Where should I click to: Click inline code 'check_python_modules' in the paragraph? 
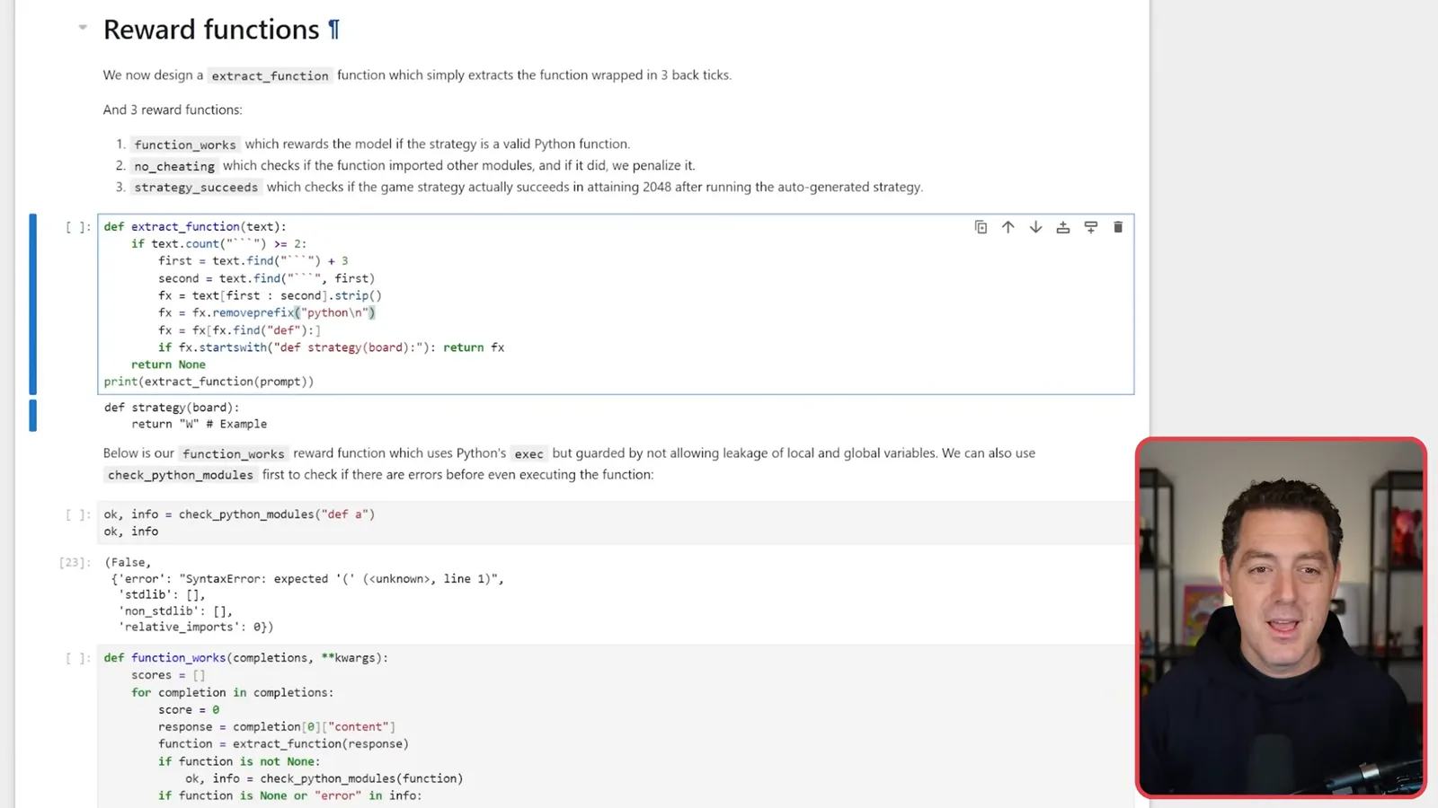[181, 475]
